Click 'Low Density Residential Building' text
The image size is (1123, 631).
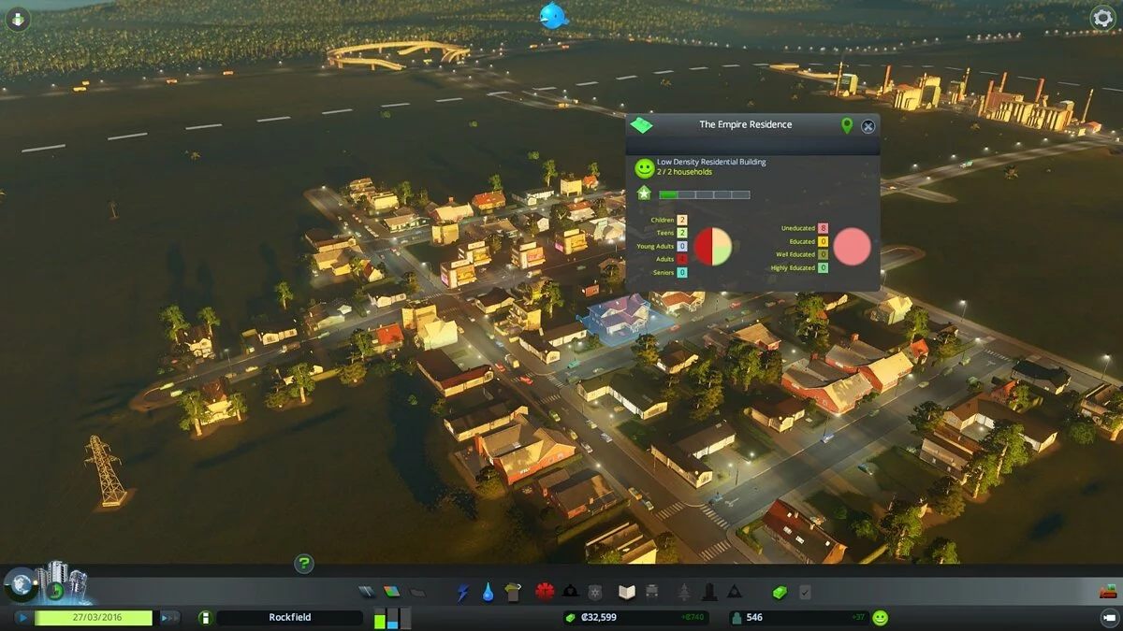tap(711, 162)
